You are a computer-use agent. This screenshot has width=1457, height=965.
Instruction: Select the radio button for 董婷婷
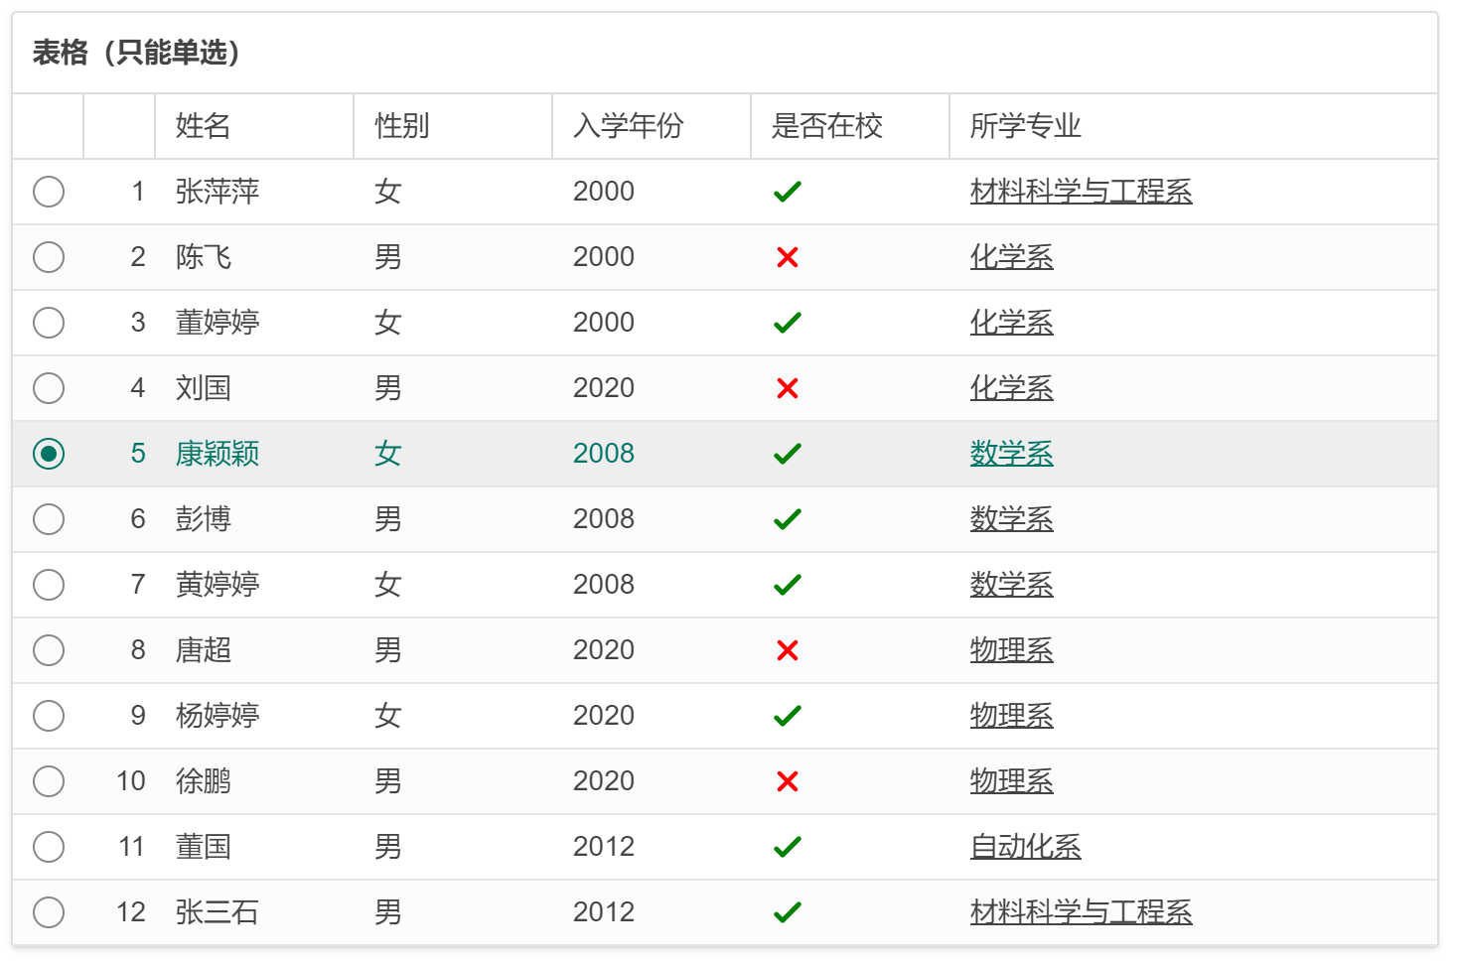coord(49,323)
